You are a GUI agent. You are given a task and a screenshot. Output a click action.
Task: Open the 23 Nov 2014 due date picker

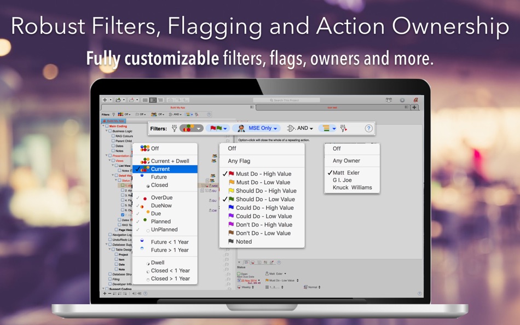[249, 281]
